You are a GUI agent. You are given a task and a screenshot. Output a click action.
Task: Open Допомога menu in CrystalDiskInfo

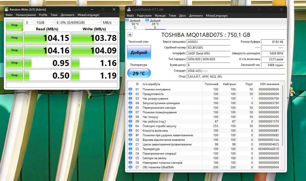196,15
